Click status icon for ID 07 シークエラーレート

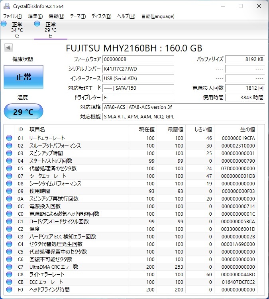(x=9, y=176)
